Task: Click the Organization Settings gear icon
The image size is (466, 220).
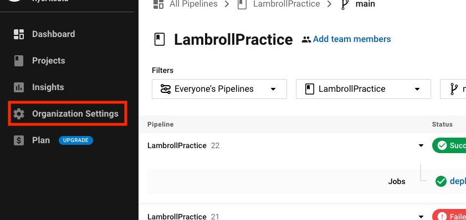Action: (x=19, y=114)
